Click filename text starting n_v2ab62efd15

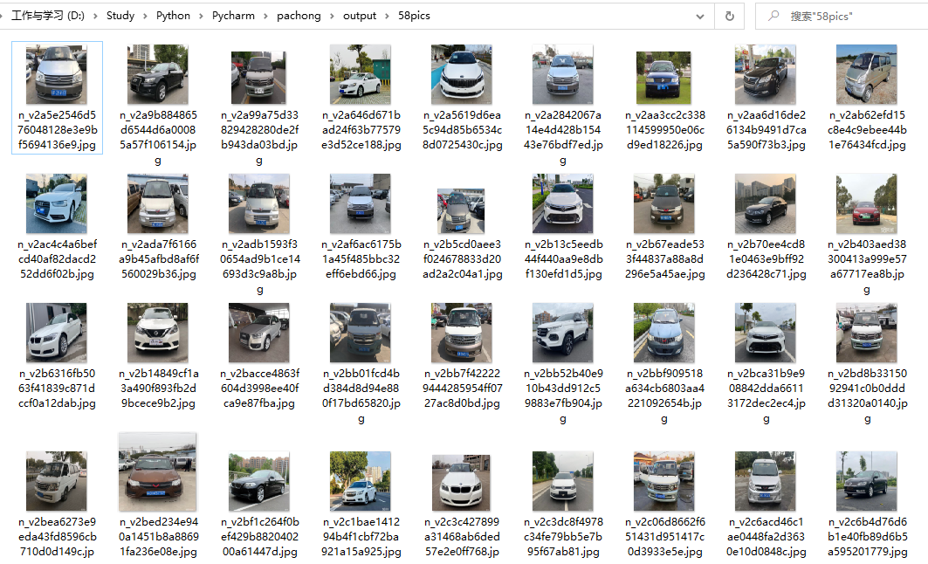coord(867,129)
